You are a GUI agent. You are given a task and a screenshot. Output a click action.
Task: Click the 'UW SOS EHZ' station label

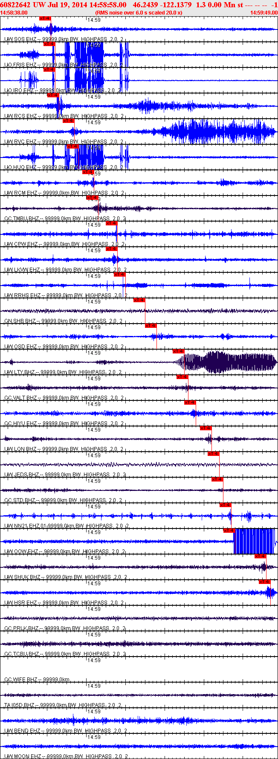point(20,39)
